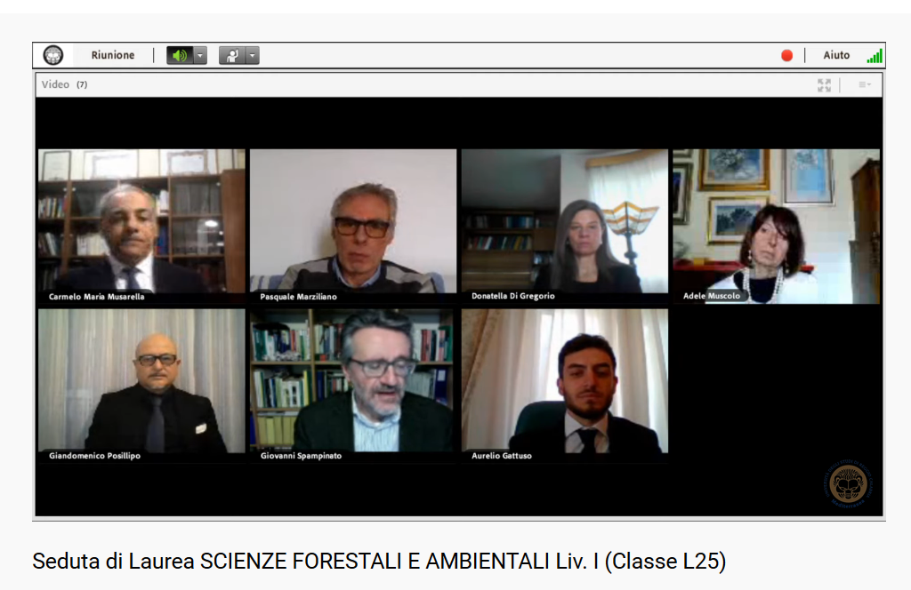Image resolution: width=911 pixels, height=590 pixels.
Task: Mute the speaker audio button
Action: pyautogui.click(x=180, y=55)
